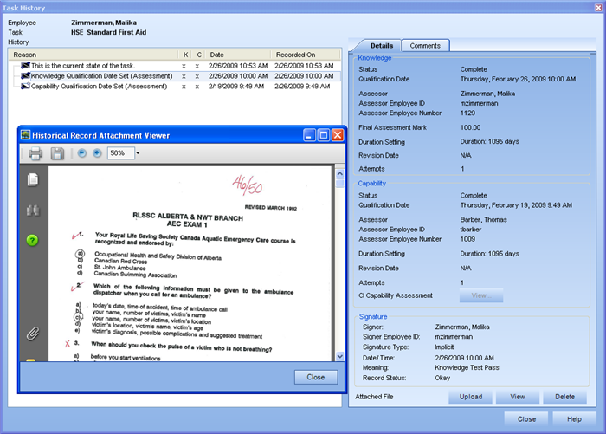Sort by the C column header
This screenshot has width=606, height=434.
199,55
